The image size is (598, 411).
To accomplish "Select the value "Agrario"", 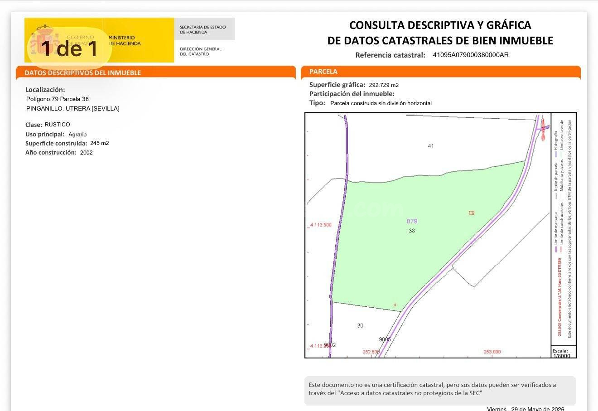I will pyautogui.click(x=77, y=135).
